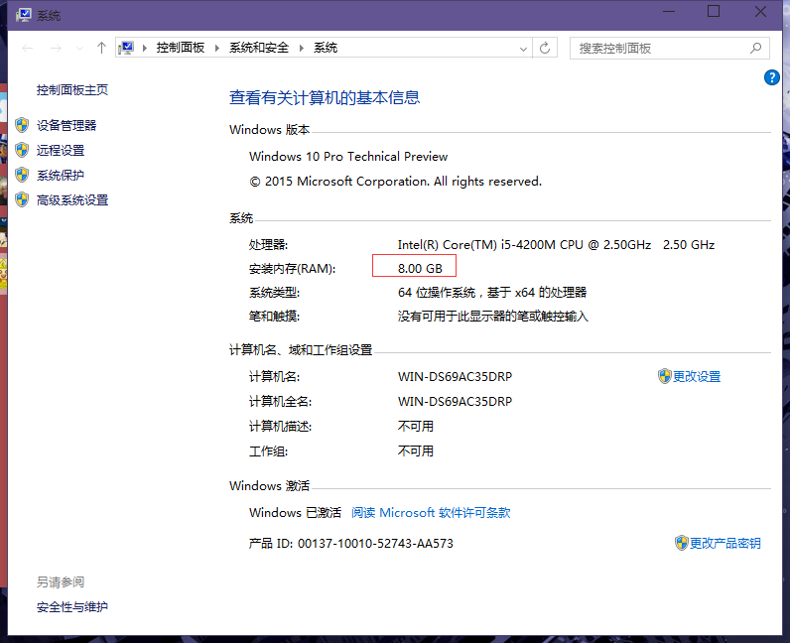This screenshot has width=790, height=643.
Task: Open 控制面板主页 link
Action: pos(72,90)
